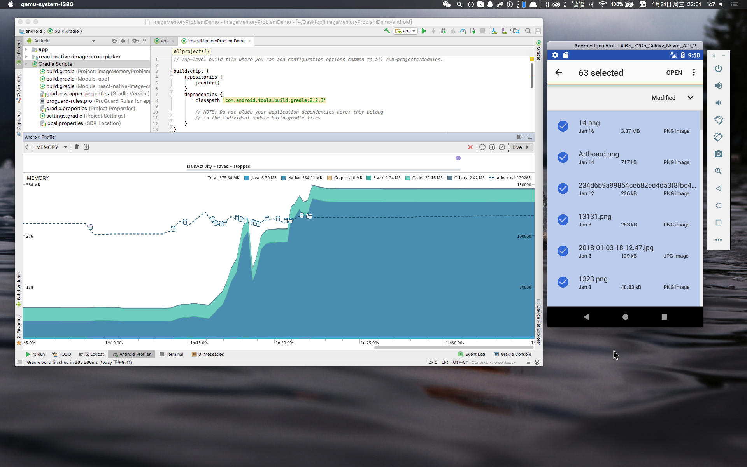Click emulator zoom magnifier icon
The image size is (747, 467).
(719, 171)
